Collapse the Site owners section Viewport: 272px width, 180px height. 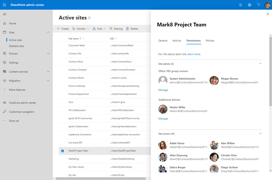[260, 133]
